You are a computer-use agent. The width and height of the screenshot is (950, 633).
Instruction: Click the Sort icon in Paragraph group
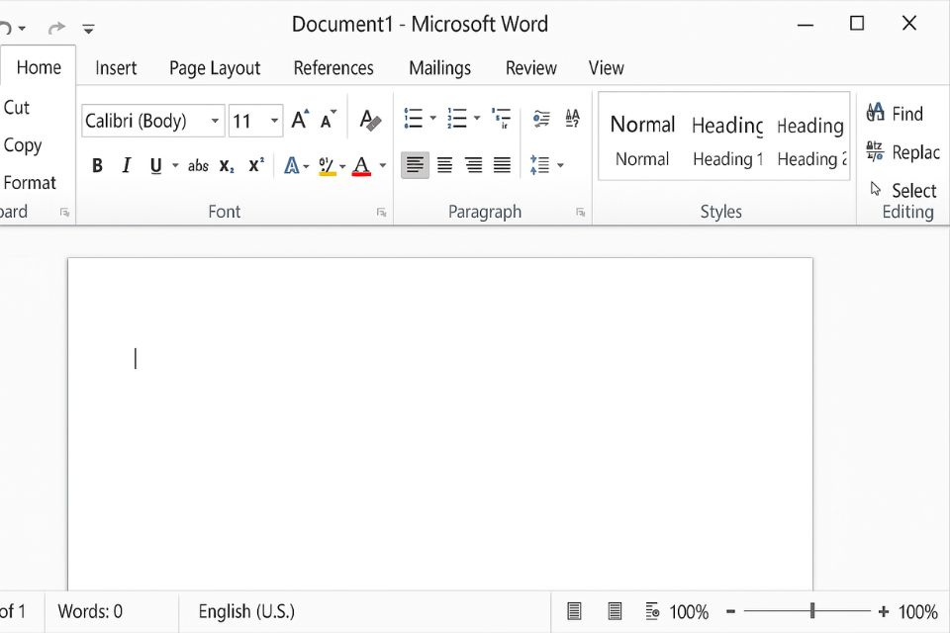pyautogui.click(x=572, y=119)
